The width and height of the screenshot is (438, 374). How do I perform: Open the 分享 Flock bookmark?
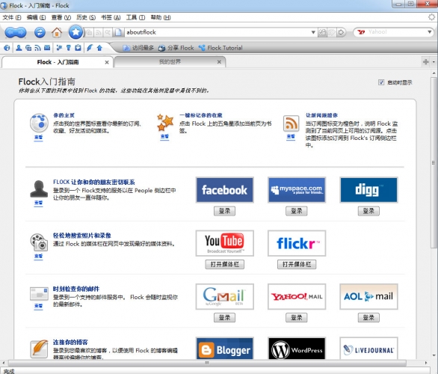(176, 48)
